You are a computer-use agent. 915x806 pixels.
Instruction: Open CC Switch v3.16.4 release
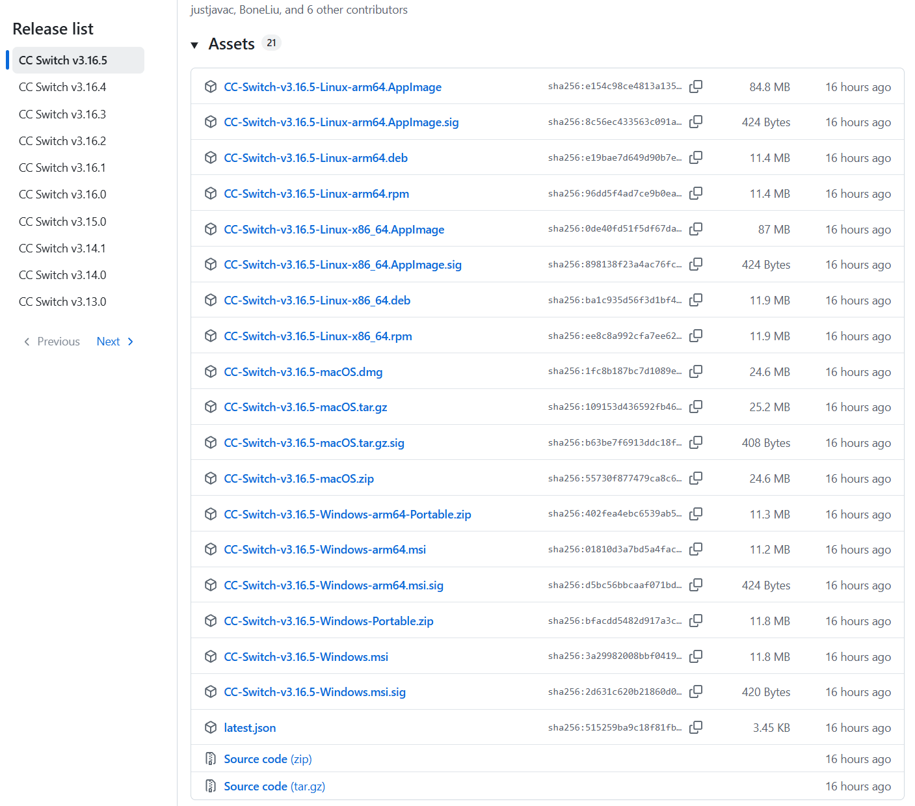(x=62, y=87)
